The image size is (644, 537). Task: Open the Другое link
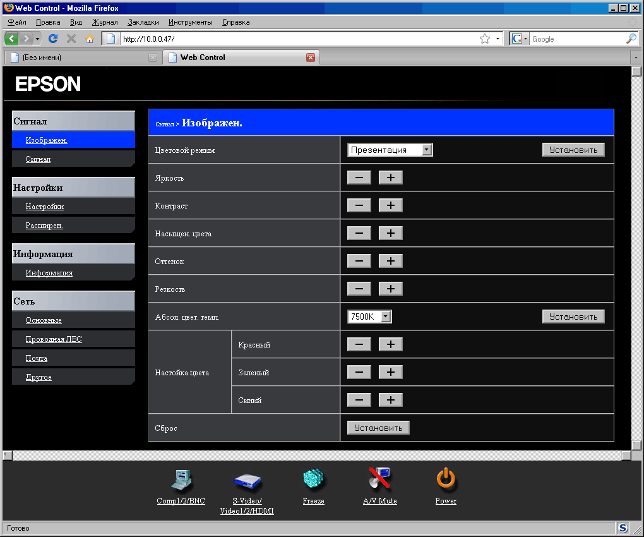coord(39,377)
